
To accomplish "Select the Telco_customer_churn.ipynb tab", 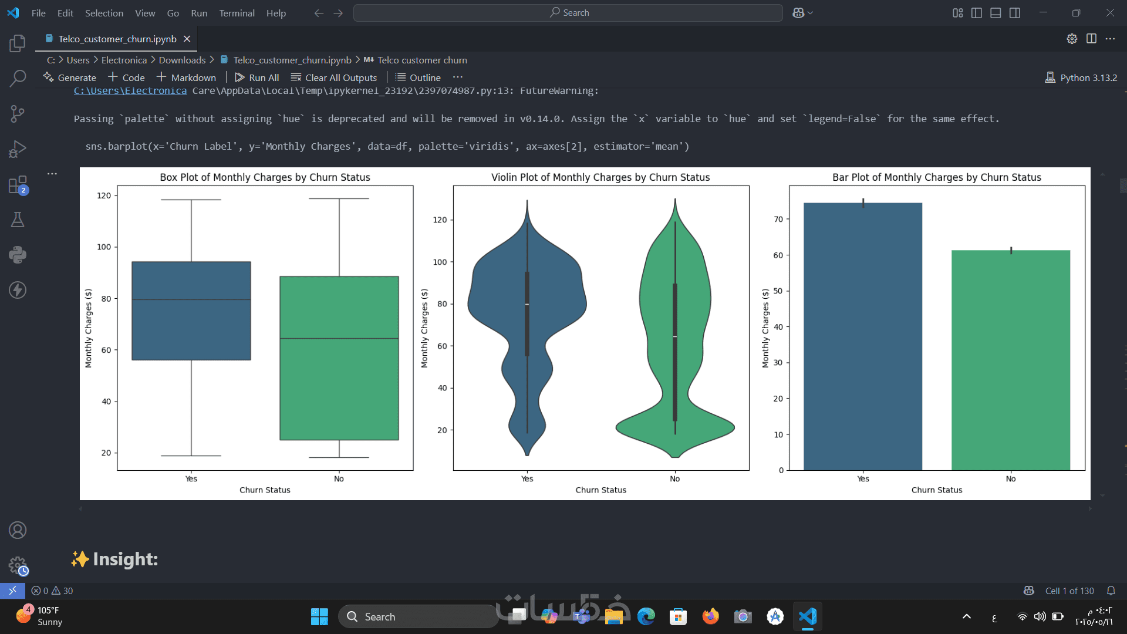I will [x=117, y=39].
